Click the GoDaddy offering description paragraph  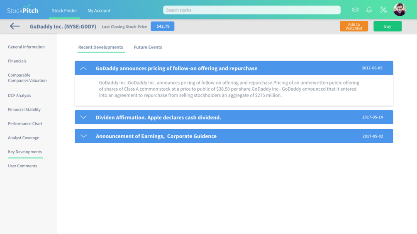pyautogui.click(x=229, y=89)
